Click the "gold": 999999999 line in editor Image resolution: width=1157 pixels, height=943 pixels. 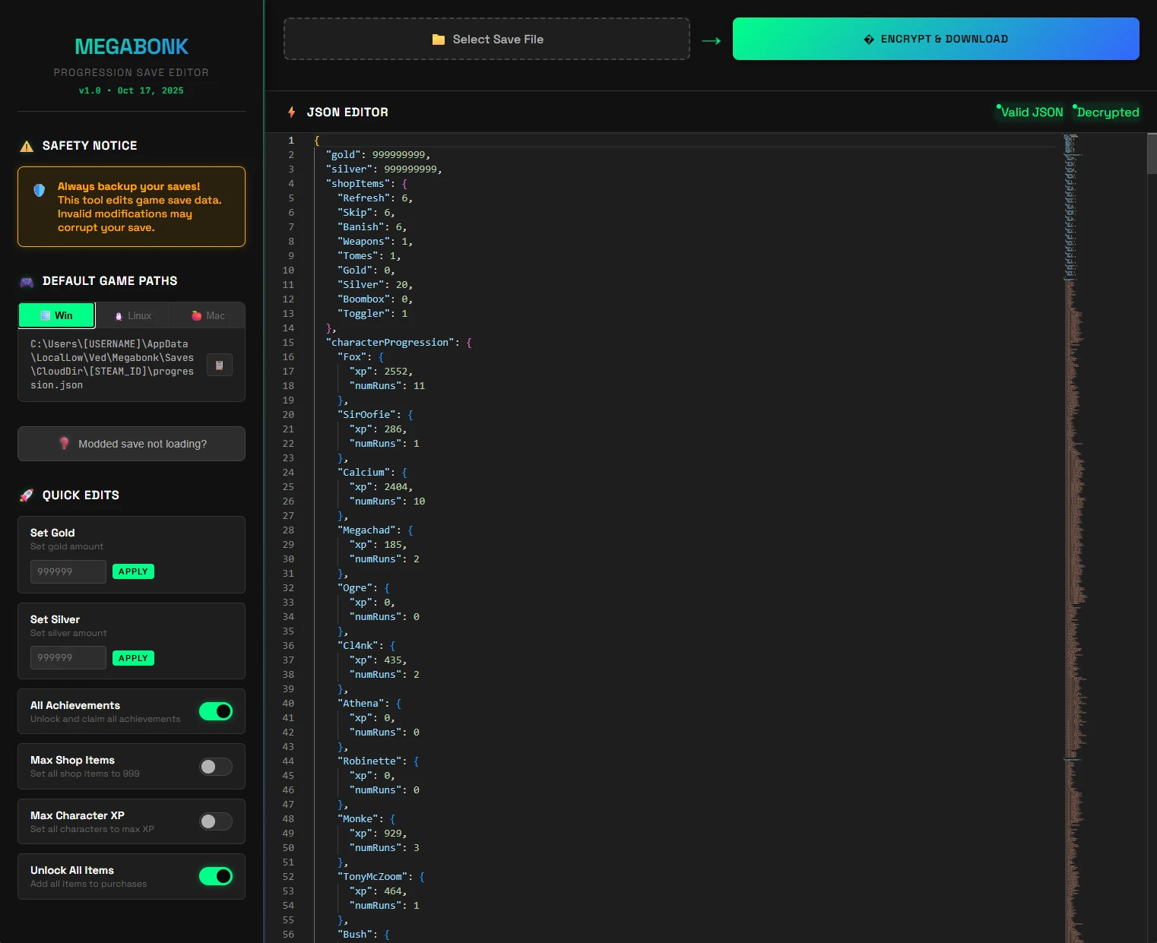378,155
